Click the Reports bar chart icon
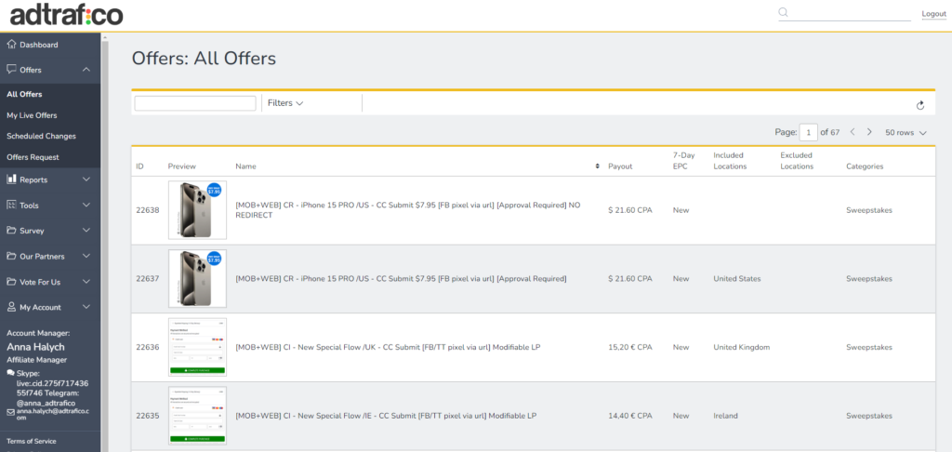 (x=11, y=179)
